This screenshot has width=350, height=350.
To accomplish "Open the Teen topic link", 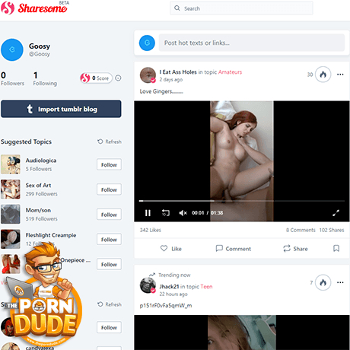I will [x=206, y=287].
